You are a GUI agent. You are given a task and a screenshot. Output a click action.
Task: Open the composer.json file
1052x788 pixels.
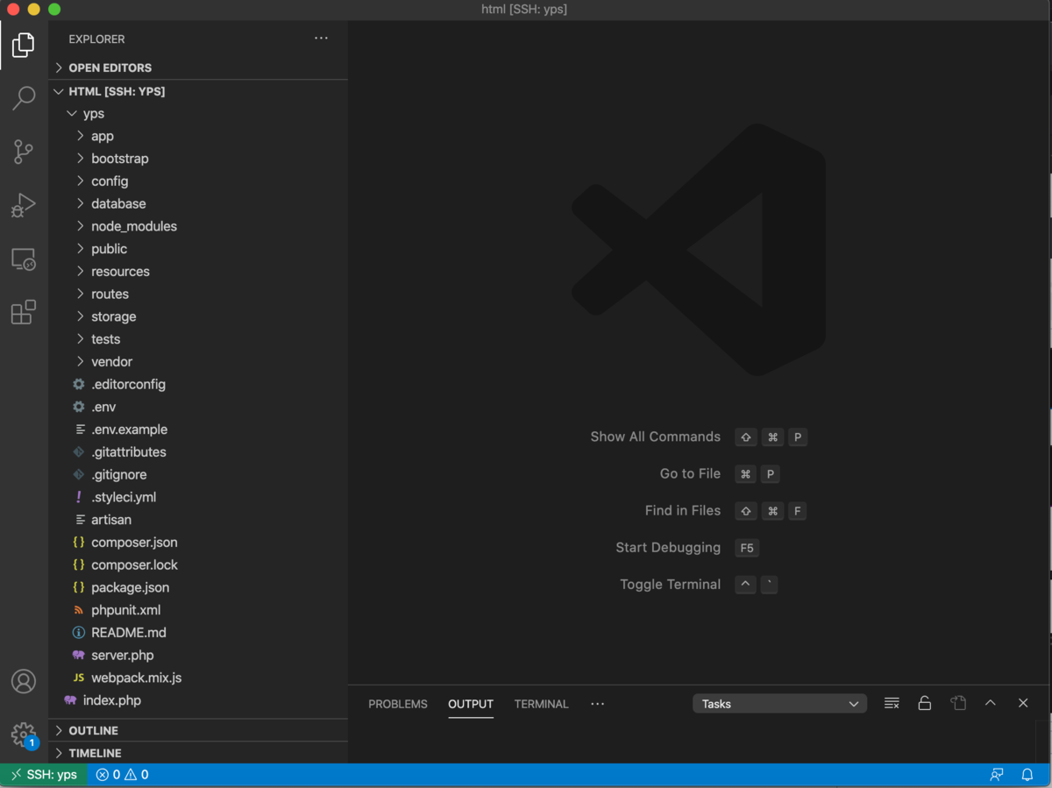198,543
